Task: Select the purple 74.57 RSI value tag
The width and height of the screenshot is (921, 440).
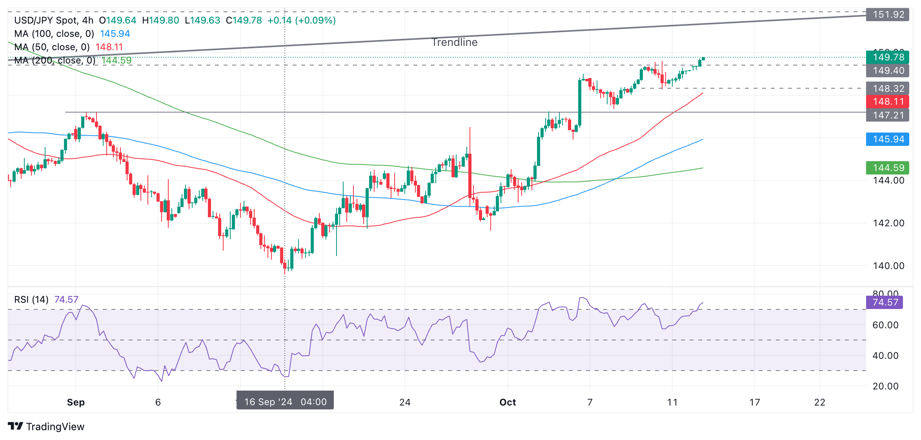Action: coord(884,302)
